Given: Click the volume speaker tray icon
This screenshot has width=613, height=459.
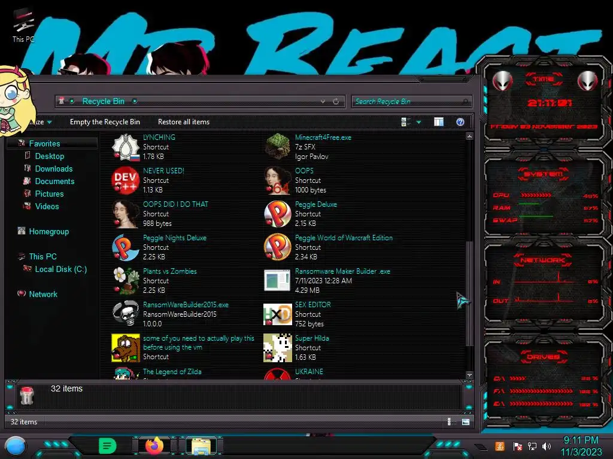Looking at the screenshot, I should pos(547,446).
